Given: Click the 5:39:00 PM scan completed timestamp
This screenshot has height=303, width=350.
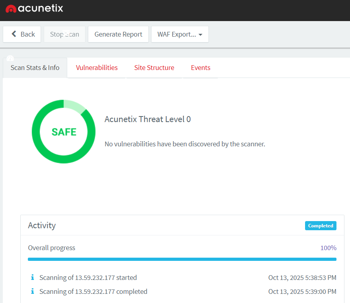Looking at the screenshot, I should pyautogui.click(x=302, y=291).
